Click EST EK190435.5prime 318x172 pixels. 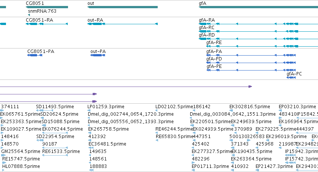point(252,151)
